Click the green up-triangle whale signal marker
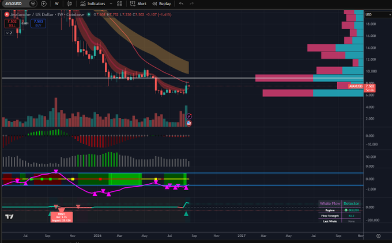The image size is (392, 243). click(186, 214)
